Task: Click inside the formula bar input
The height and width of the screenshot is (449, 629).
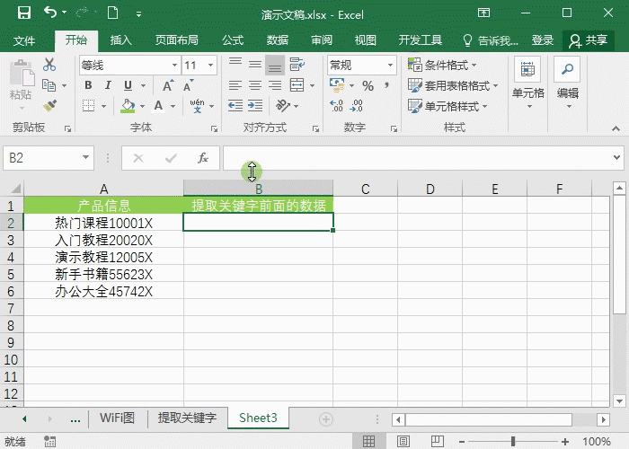Action: (x=417, y=157)
